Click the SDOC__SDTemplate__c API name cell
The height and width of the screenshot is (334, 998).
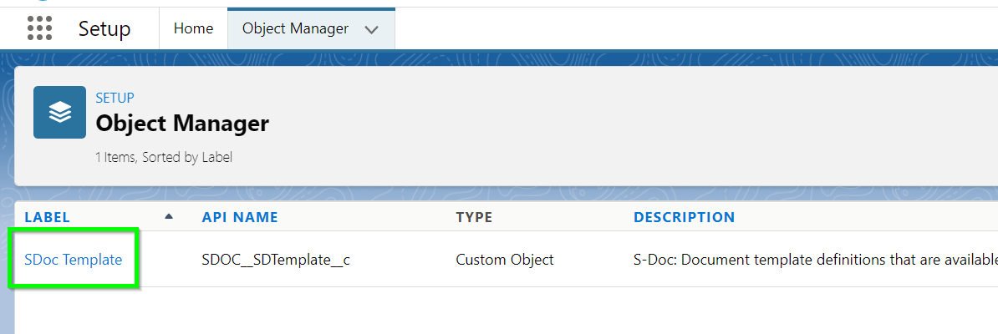(276, 260)
